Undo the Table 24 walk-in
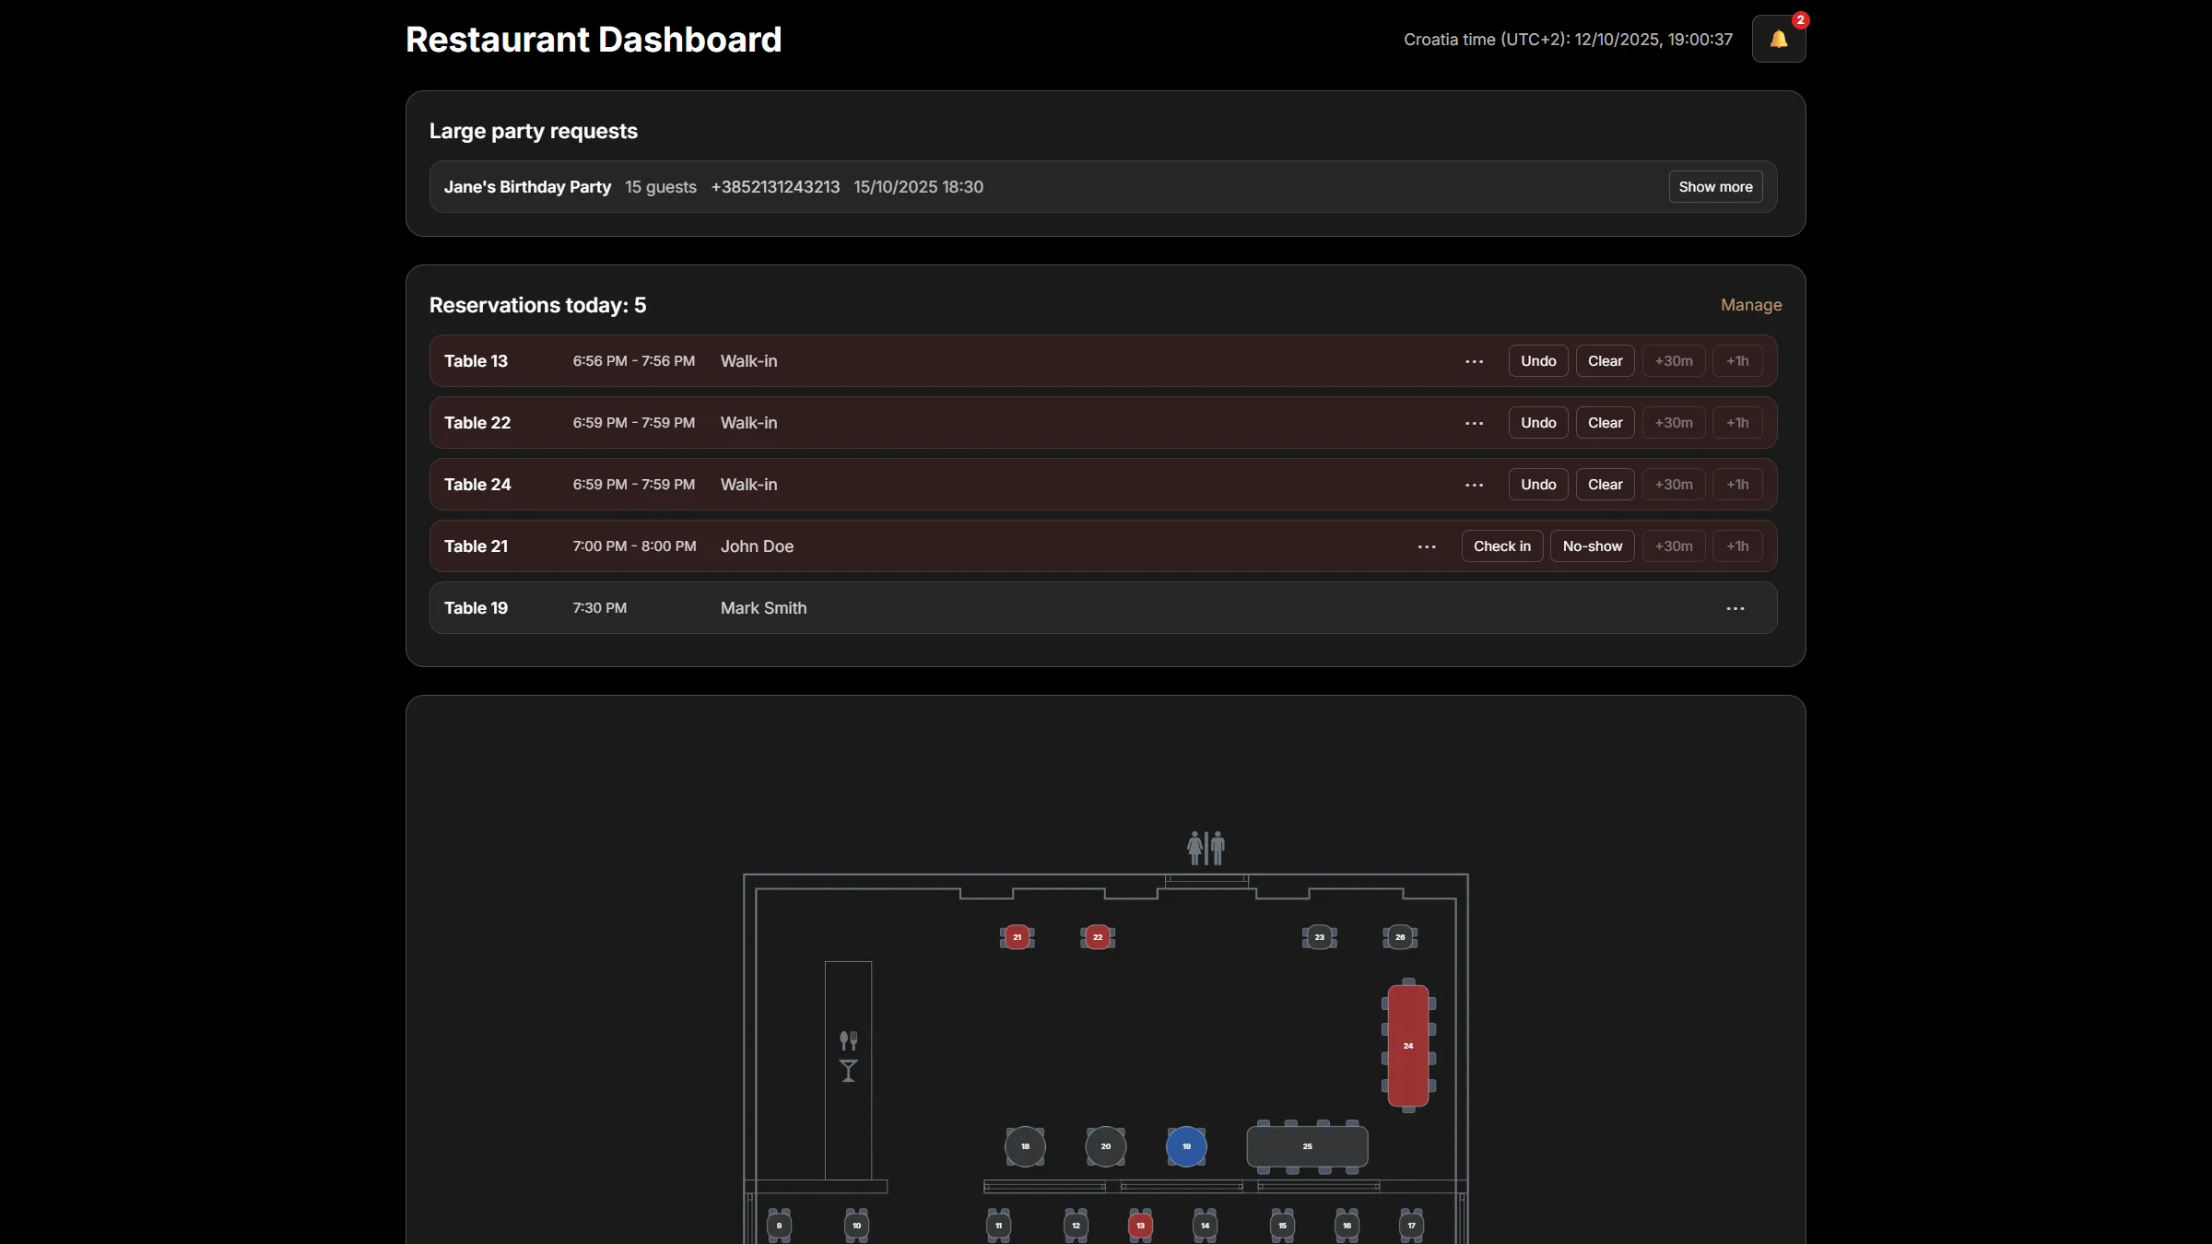Viewport: 2212px width, 1244px height. click(x=1537, y=485)
